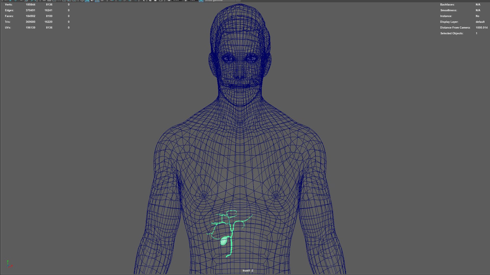The width and height of the screenshot is (490, 275).
Task: Click the faces count 184902
Action: tap(30, 16)
